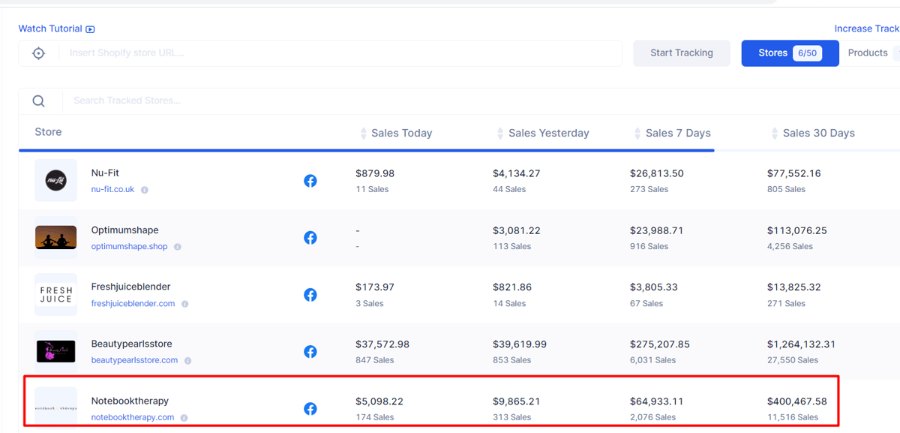Switch to the Products tab

pyautogui.click(x=868, y=53)
